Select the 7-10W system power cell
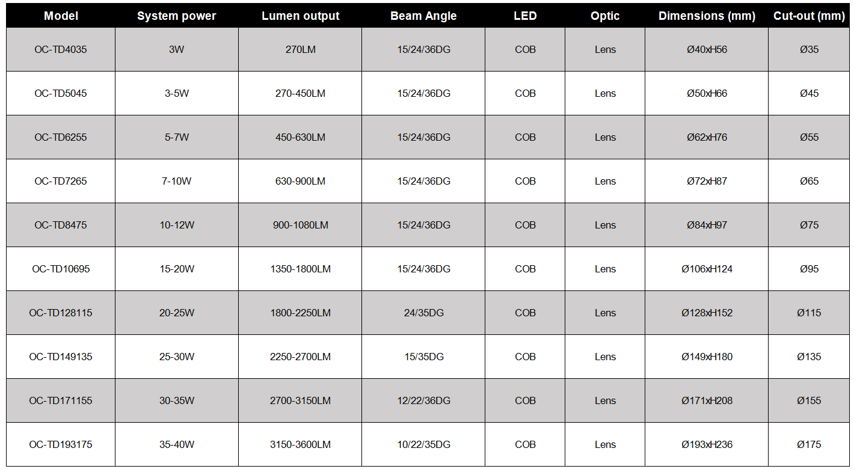Screen dimensions: 854x469 177,181
